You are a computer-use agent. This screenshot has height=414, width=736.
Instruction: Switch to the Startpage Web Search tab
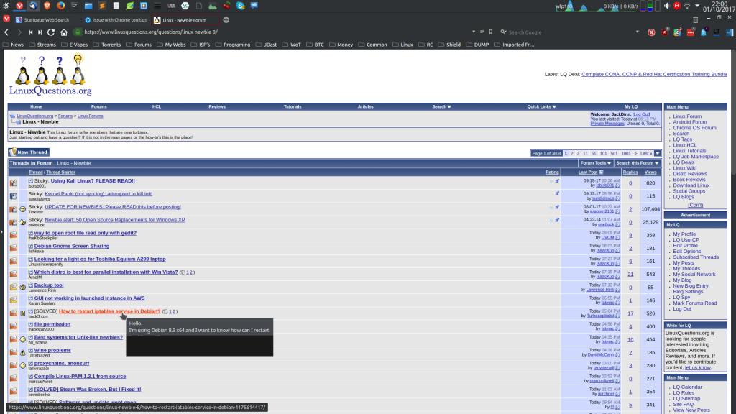click(47, 20)
